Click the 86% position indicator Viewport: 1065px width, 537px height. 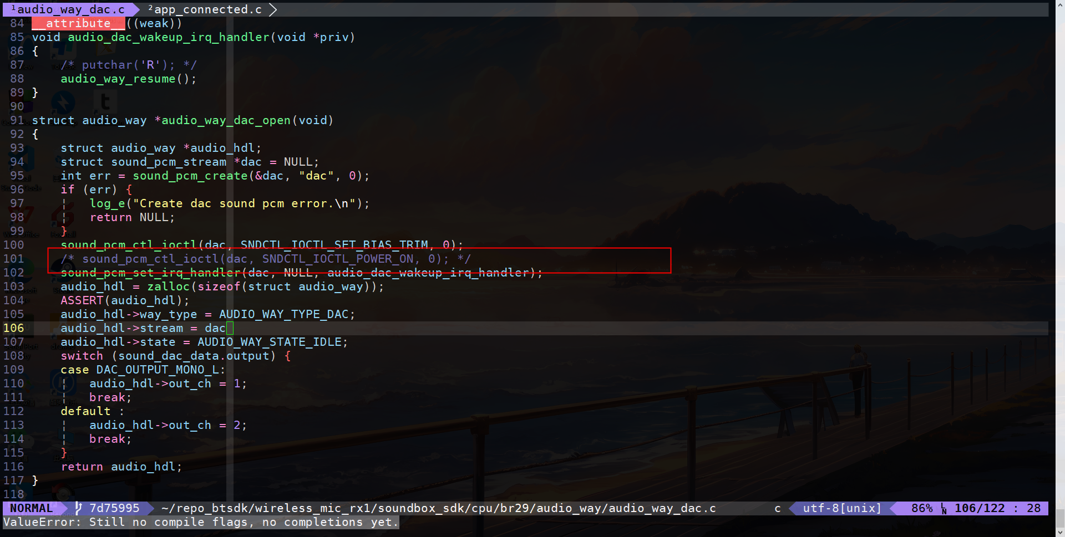pyautogui.click(x=922, y=508)
